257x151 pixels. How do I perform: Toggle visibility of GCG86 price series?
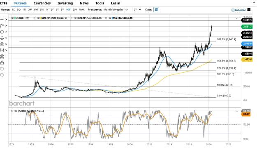[12, 18]
